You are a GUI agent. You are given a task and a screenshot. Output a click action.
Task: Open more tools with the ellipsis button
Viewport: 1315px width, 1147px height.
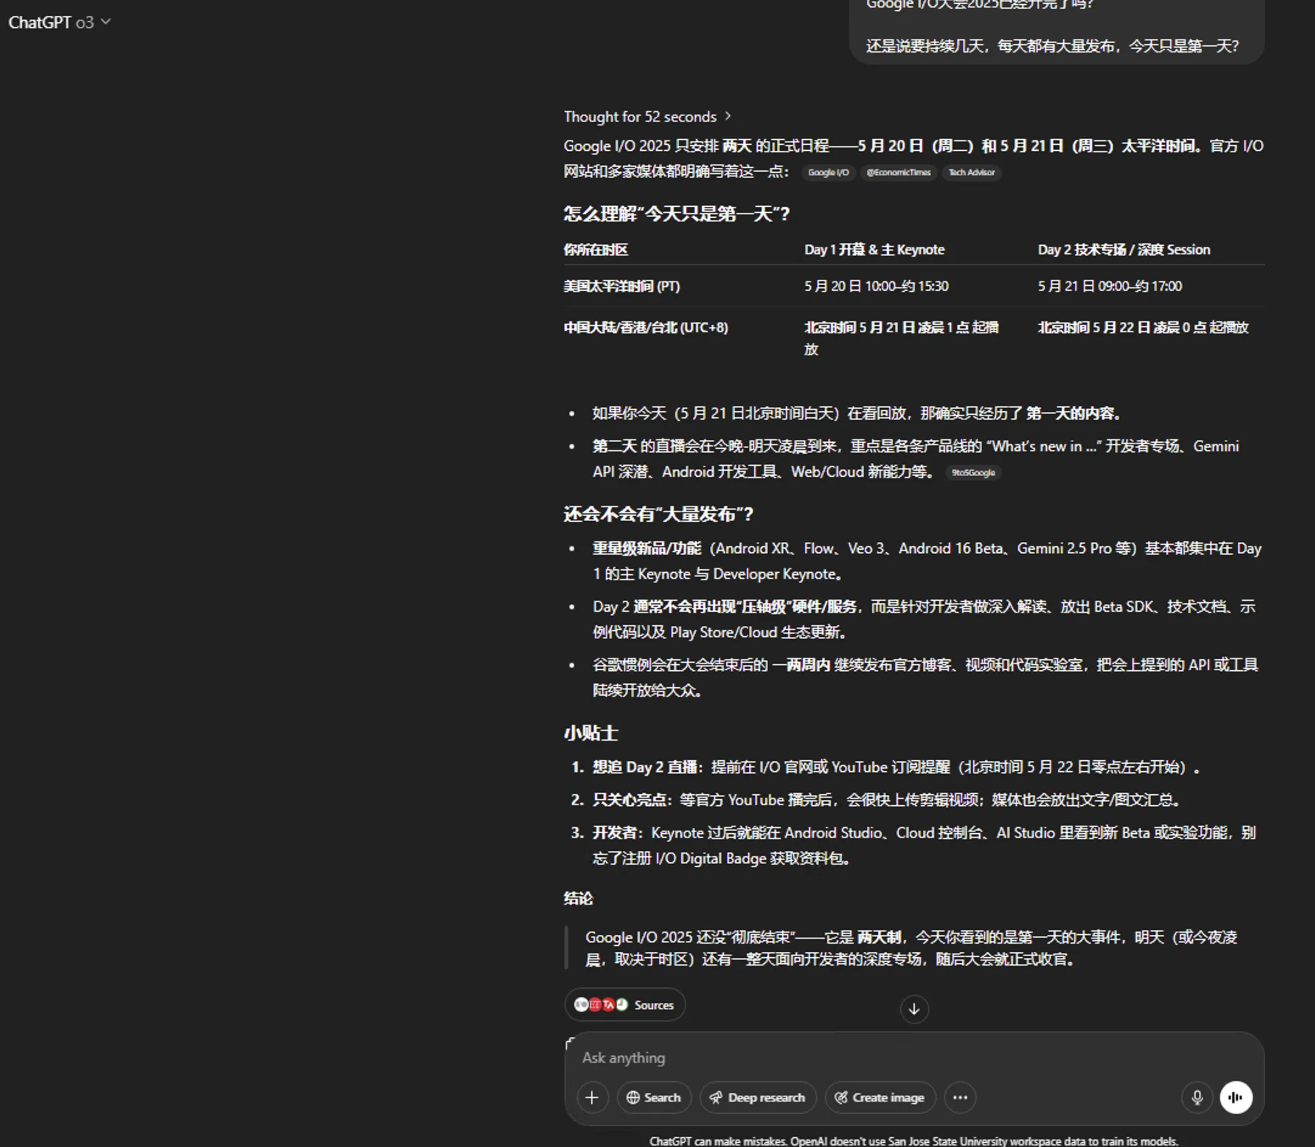[x=960, y=1097]
